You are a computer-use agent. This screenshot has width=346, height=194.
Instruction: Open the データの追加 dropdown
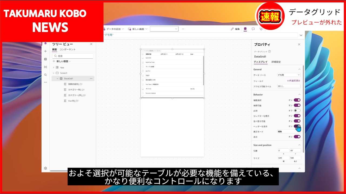pyautogui.click(x=114, y=29)
